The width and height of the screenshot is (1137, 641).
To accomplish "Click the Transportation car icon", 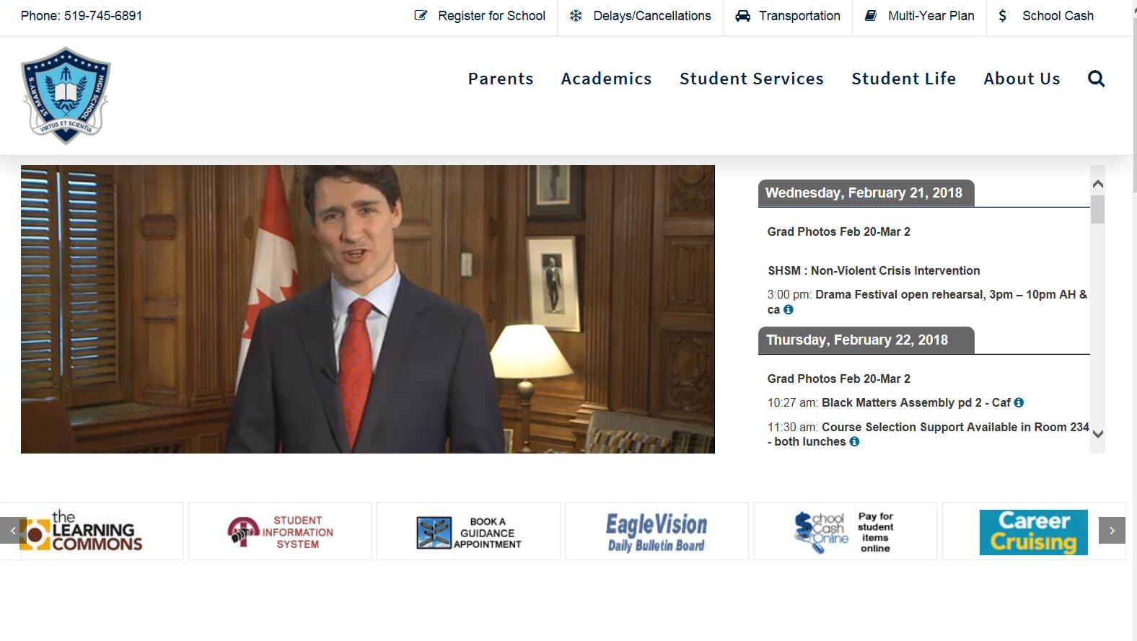I will click(x=742, y=16).
